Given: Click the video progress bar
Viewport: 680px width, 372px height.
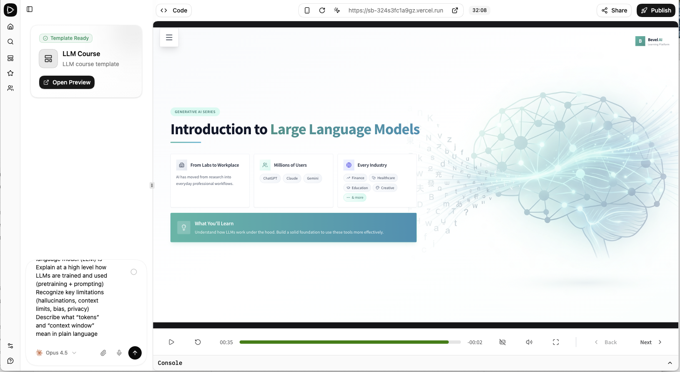Looking at the screenshot, I should [350, 342].
